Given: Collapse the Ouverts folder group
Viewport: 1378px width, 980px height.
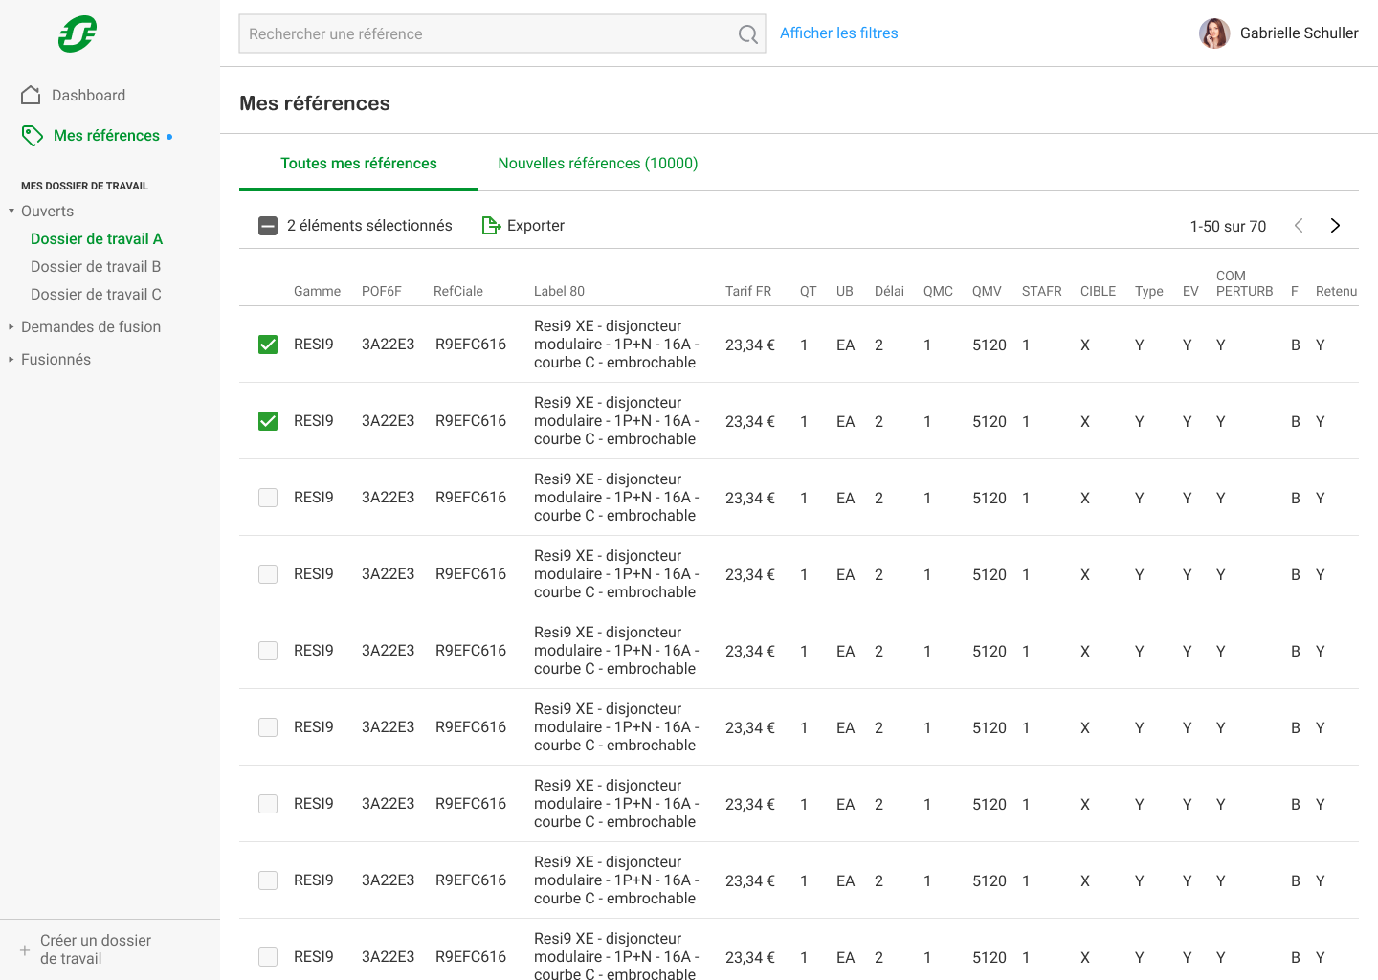Looking at the screenshot, I should pyautogui.click(x=11, y=212).
